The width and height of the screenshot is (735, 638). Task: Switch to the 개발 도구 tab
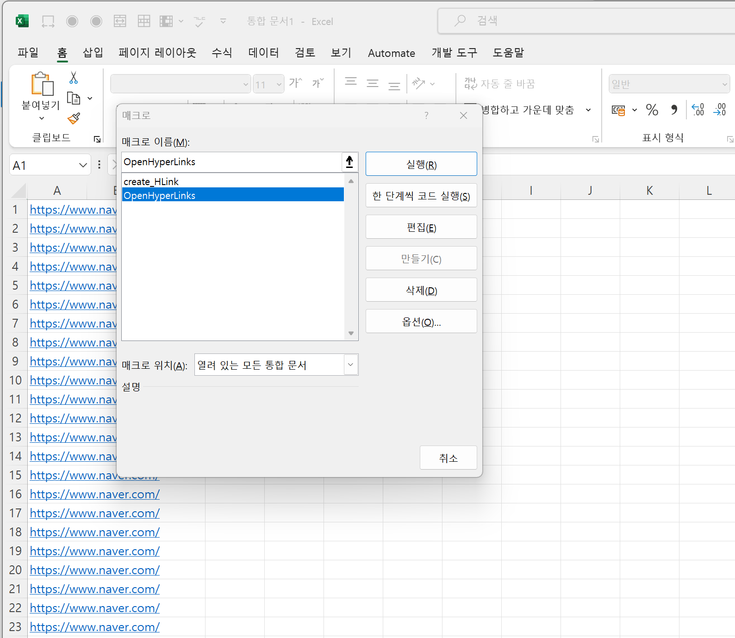coord(454,53)
